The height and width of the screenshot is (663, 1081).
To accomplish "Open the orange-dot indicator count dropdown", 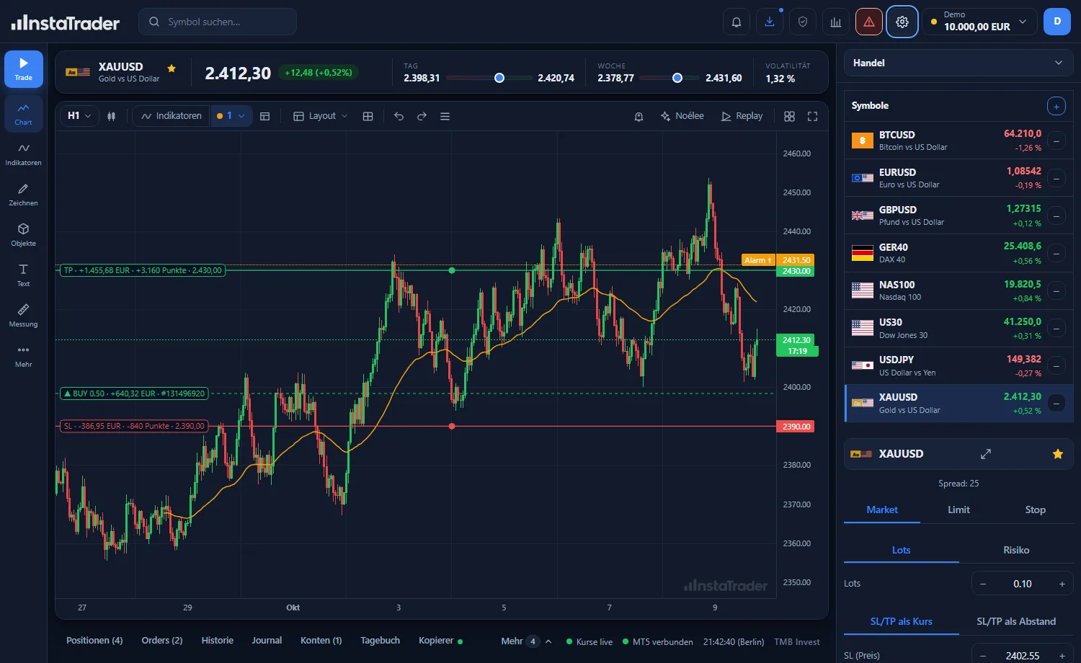I will (231, 116).
